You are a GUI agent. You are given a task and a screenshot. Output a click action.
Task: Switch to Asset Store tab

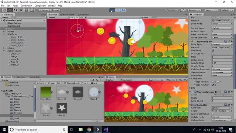[67, 14]
